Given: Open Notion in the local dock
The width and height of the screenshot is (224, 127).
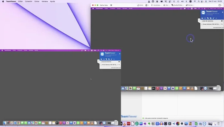Looking at the screenshot, I should [x=153, y=124].
